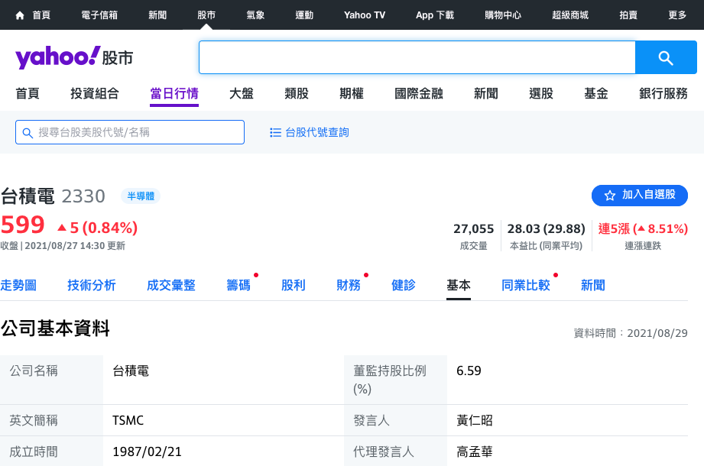Click the star icon in 加入自選股

pos(610,195)
